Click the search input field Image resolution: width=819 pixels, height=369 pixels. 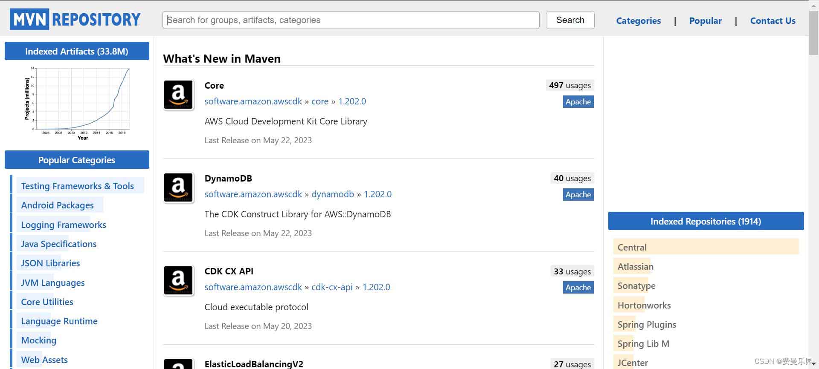point(351,20)
